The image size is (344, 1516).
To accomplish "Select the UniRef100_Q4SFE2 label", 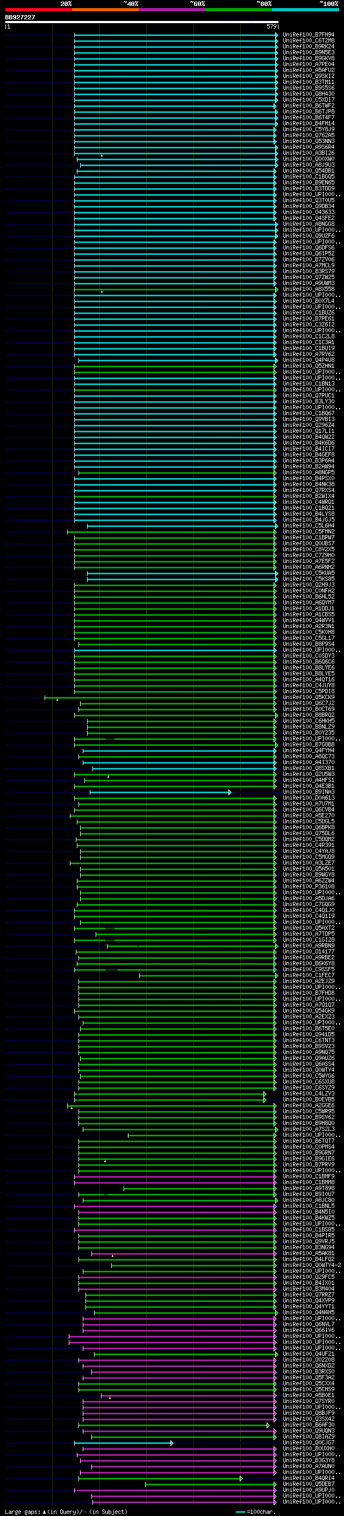I will (x=309, y=218).
